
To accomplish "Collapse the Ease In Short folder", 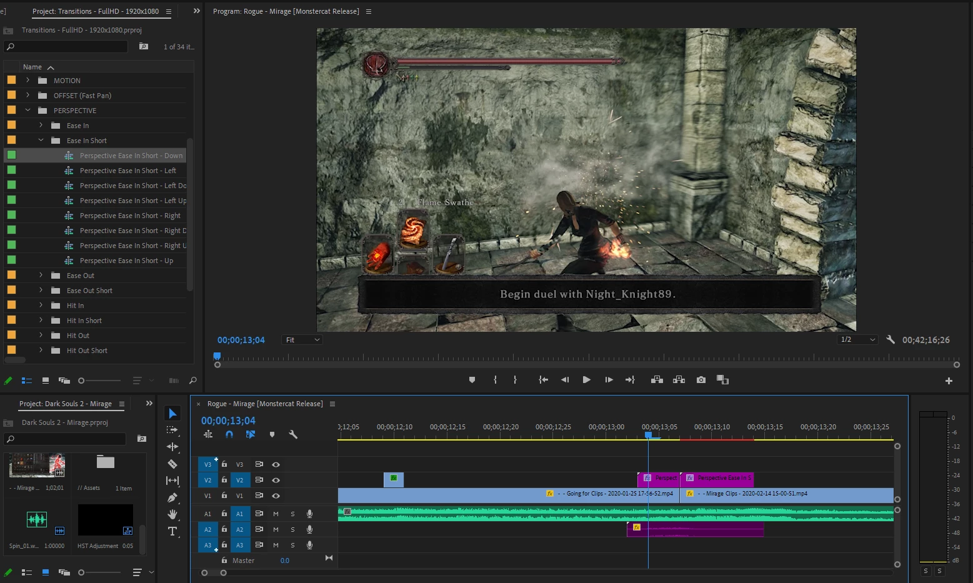I will (41, 141).
